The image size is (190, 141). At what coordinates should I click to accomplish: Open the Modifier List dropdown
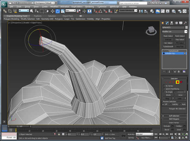(x=174, y=31)
